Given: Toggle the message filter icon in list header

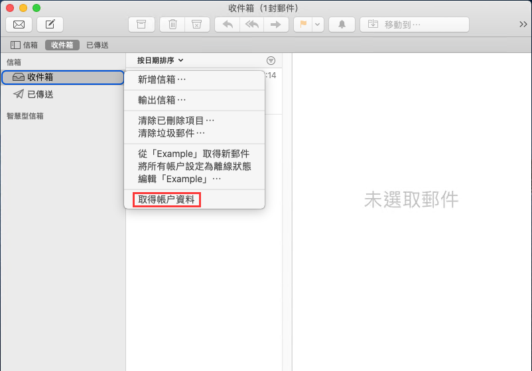Looking at the screenshot, I should (x=271, y=60).
